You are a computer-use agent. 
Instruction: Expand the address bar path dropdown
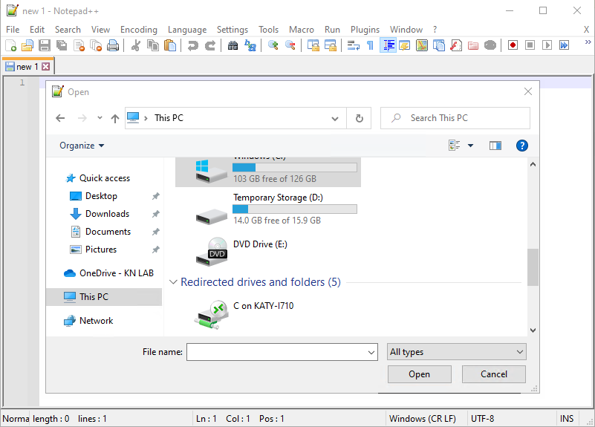[x=335, y=119]
